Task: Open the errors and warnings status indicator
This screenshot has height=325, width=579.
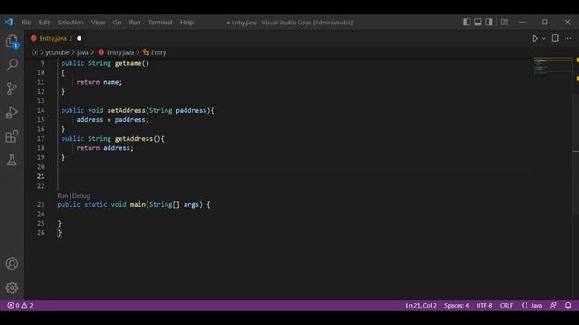Action: tap(20, 305)
